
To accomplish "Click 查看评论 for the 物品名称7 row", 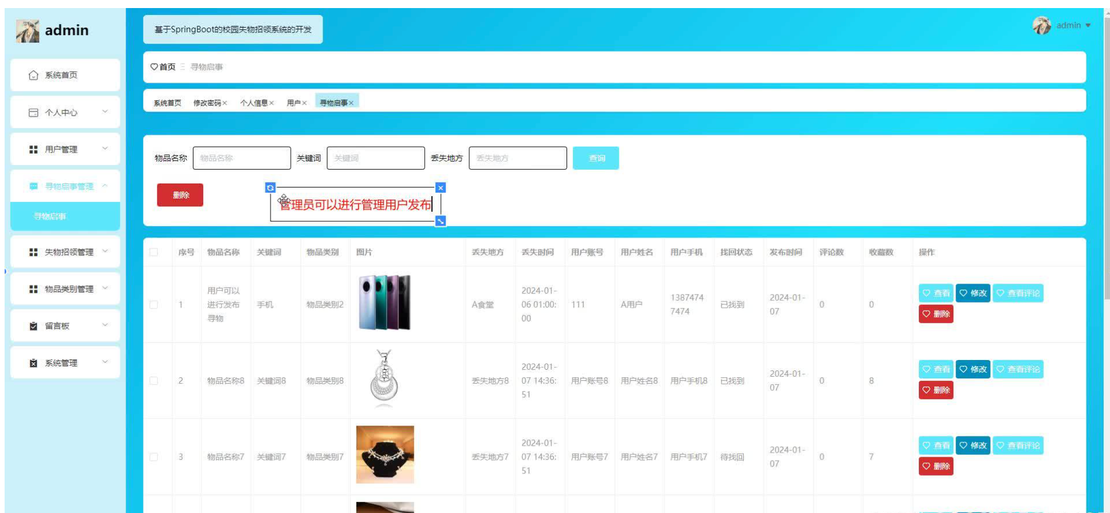I will [x=1018, y=445].
